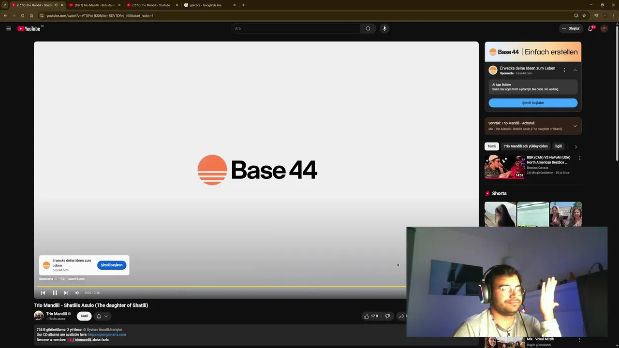Click the video title Shatilis Asulo
Image resolution: width=619 pixels, height=348 pixels.
pyautogui.click(x=91, y=305)
